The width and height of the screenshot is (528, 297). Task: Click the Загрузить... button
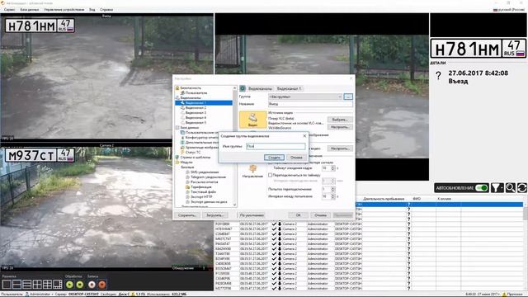click(214, 215)
